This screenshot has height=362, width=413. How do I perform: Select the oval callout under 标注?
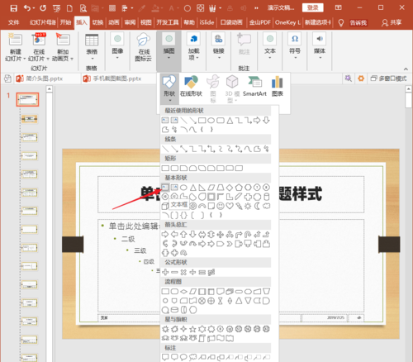pos(183,357)
